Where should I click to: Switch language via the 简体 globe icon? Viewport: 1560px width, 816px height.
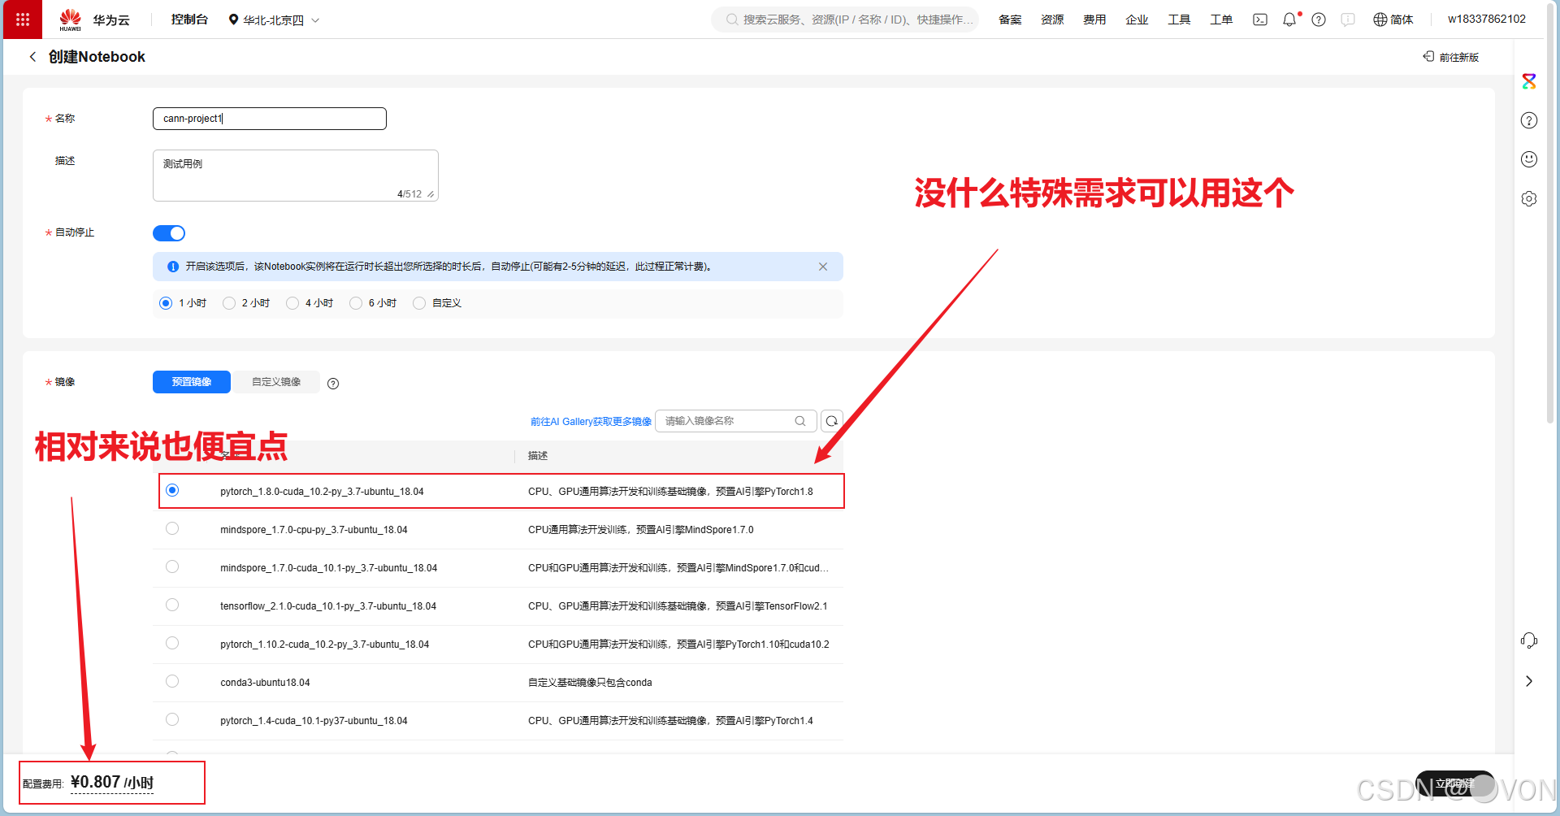pyautogui.click(x=1393, y=20)
